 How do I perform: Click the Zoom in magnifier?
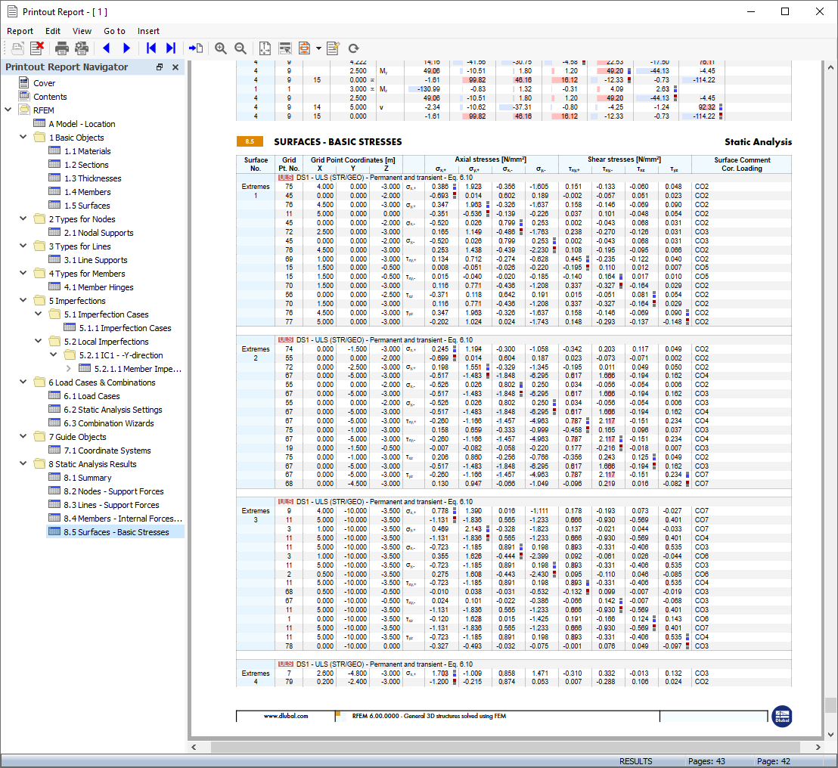[x=221, y=48]
